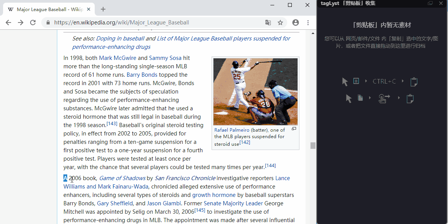
Task: Reload the Wikipedia page
Action: click(x=33, y=23)
